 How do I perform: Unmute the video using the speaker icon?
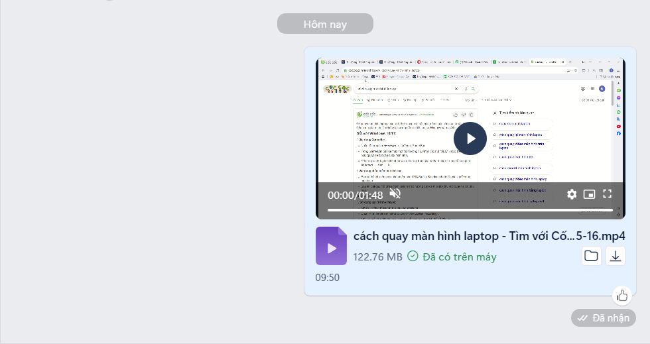[395, 194]
